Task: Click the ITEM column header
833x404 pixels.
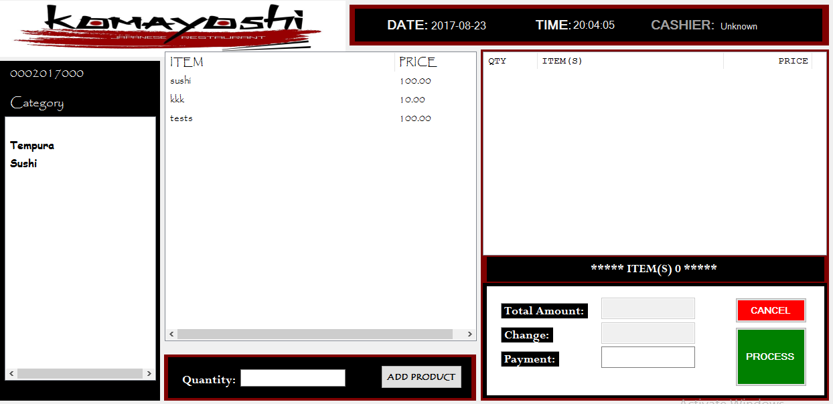Action: 187,62
